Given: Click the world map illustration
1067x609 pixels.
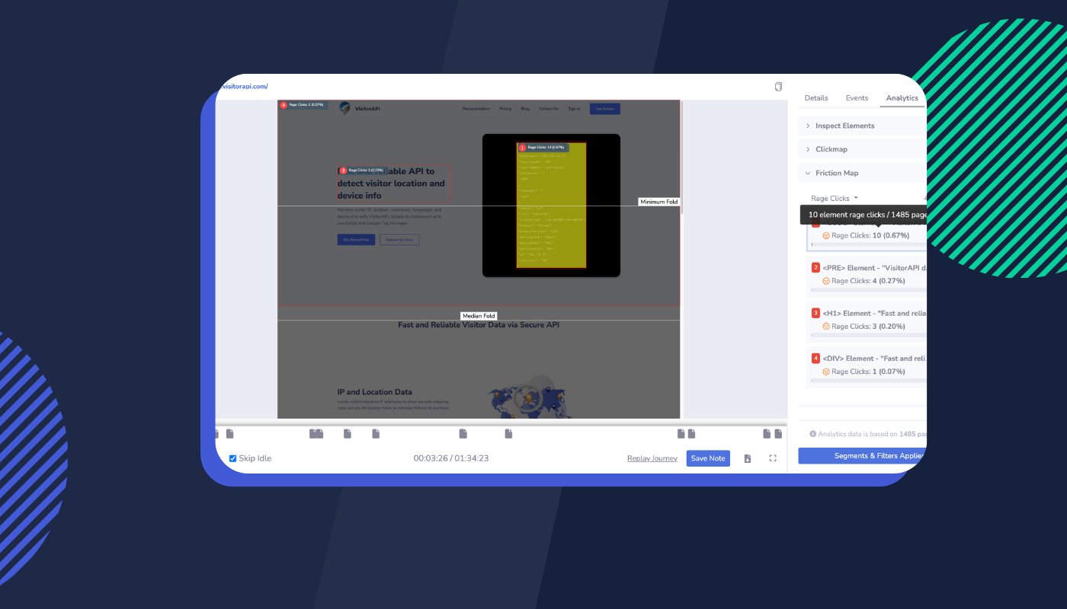Looking at the screenshot, I should pos(531,397).
